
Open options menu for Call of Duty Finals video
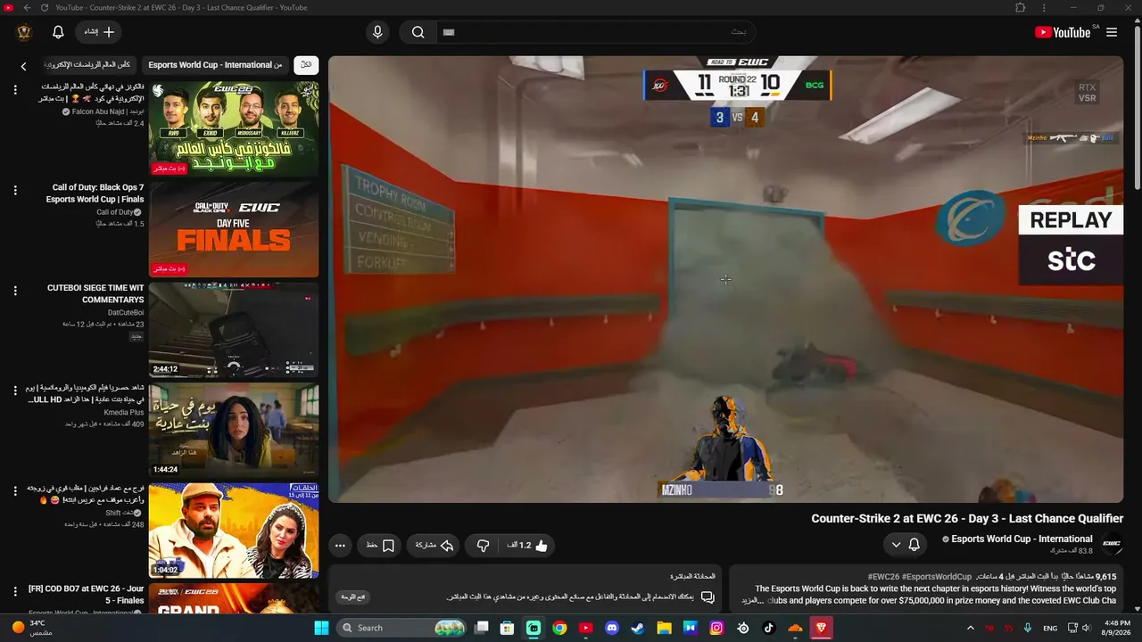[x=15, y=190]
